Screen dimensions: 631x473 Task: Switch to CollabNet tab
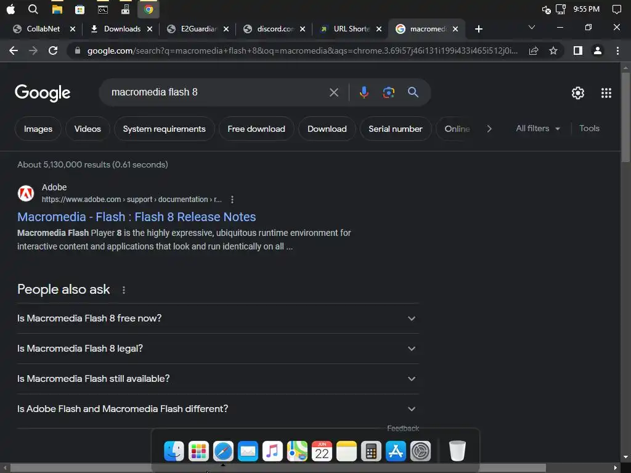click(43, 29)
